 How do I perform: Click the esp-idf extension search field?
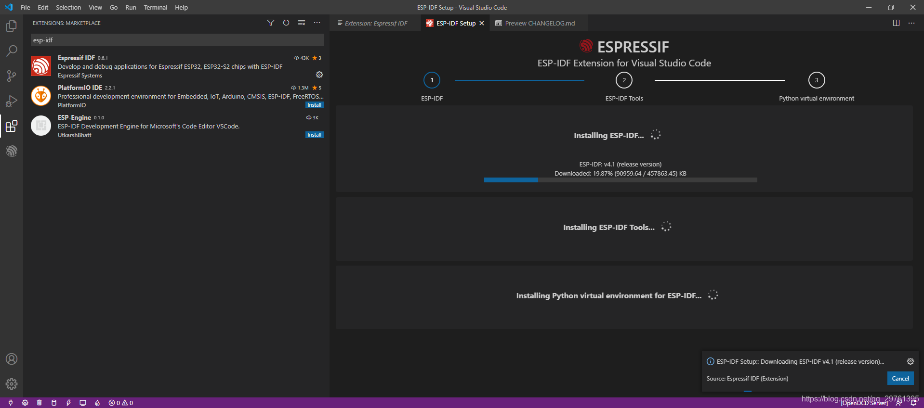pos(177,40)
